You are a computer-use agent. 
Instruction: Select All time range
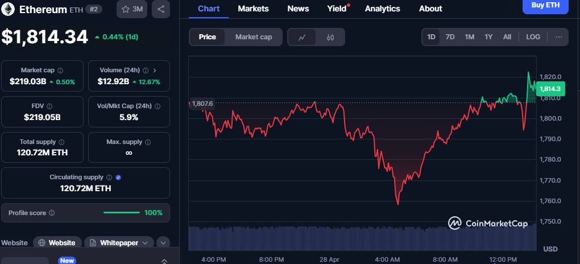[507, 37]
